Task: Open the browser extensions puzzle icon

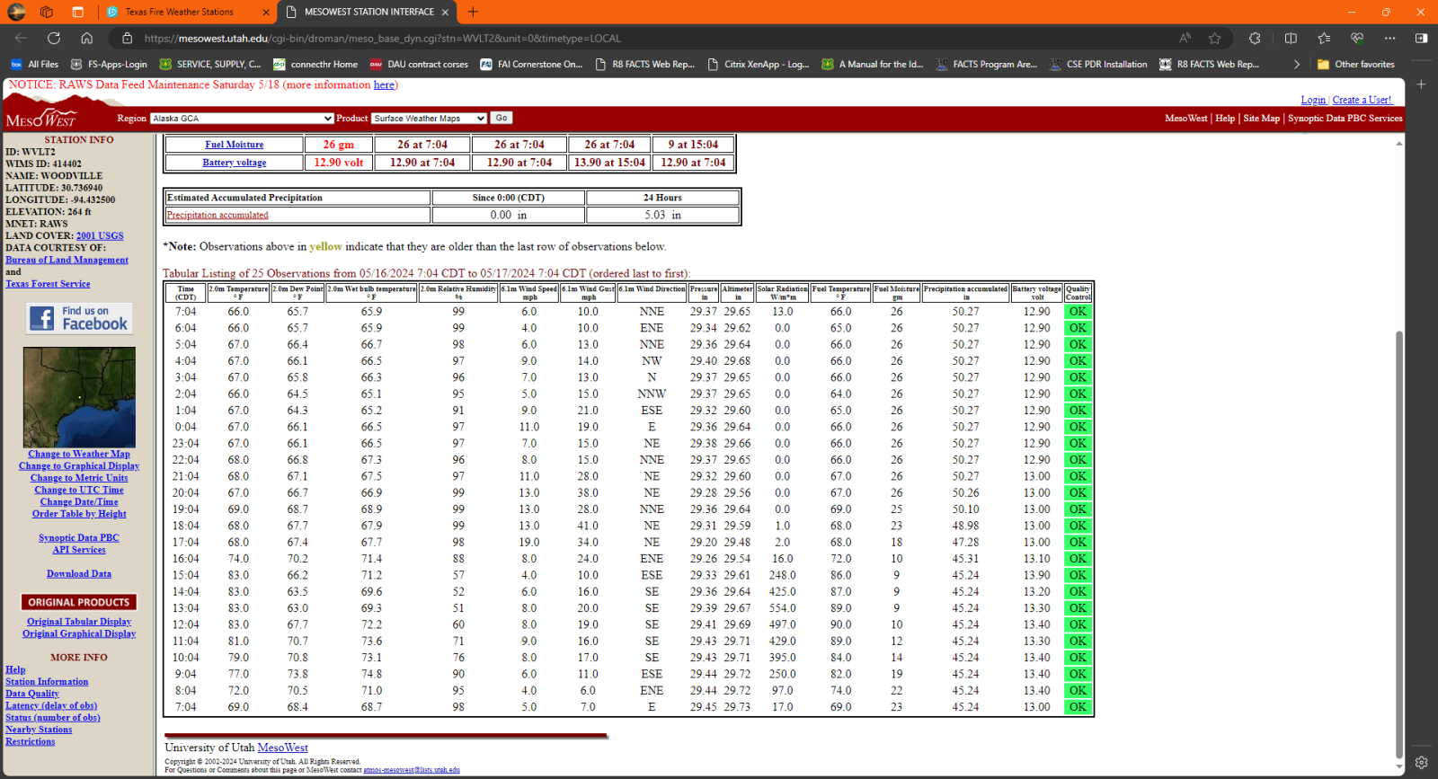Action: (1255, 38)
